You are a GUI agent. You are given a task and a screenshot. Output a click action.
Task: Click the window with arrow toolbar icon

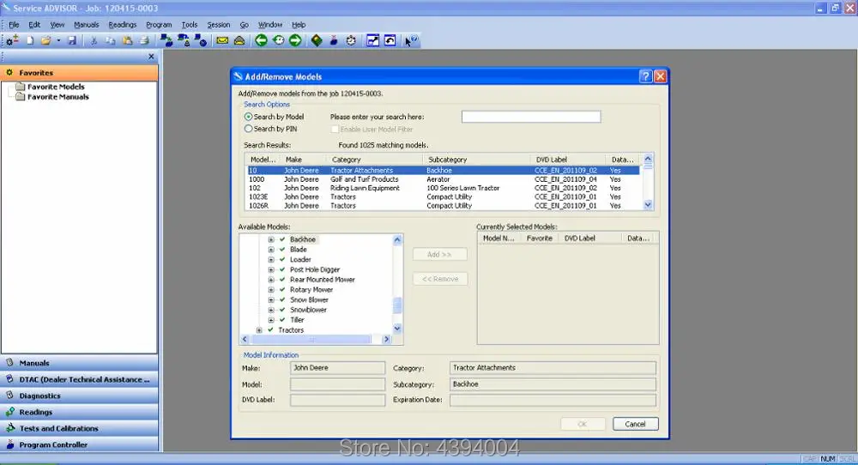(372, 40)
